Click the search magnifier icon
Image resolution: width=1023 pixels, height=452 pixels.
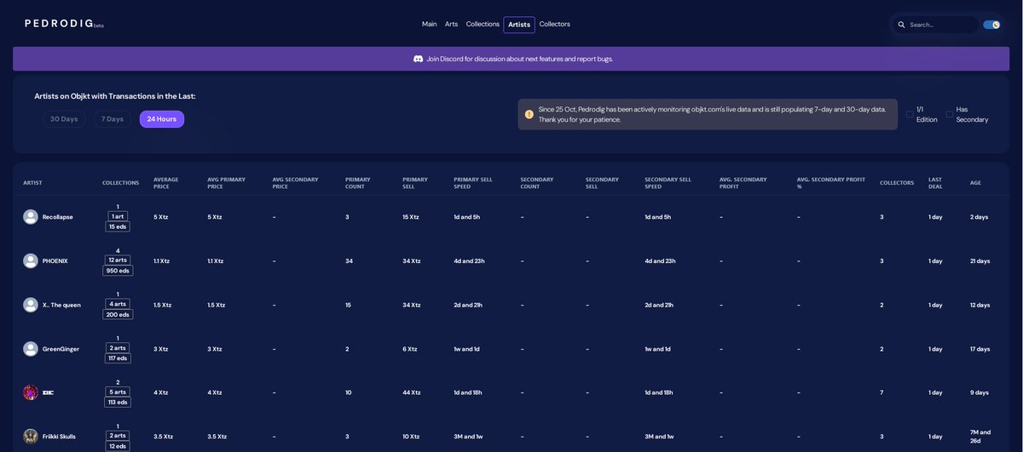[901, 25]
